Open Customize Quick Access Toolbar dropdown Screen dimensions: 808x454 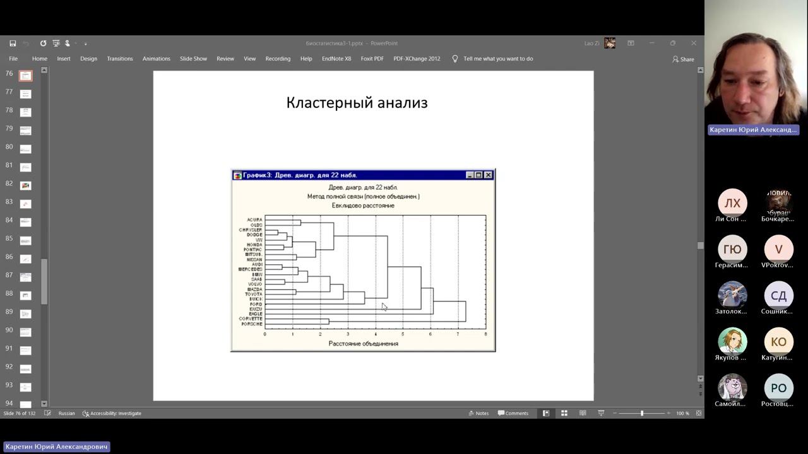point(85,44)
